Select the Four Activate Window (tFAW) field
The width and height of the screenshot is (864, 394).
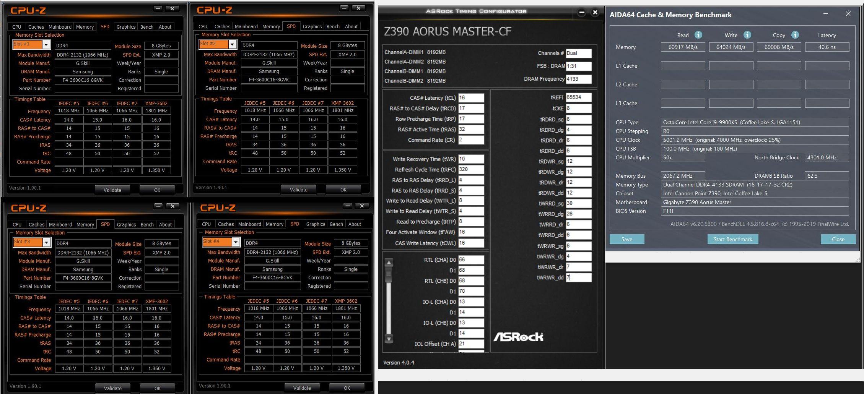coord(471,232)
